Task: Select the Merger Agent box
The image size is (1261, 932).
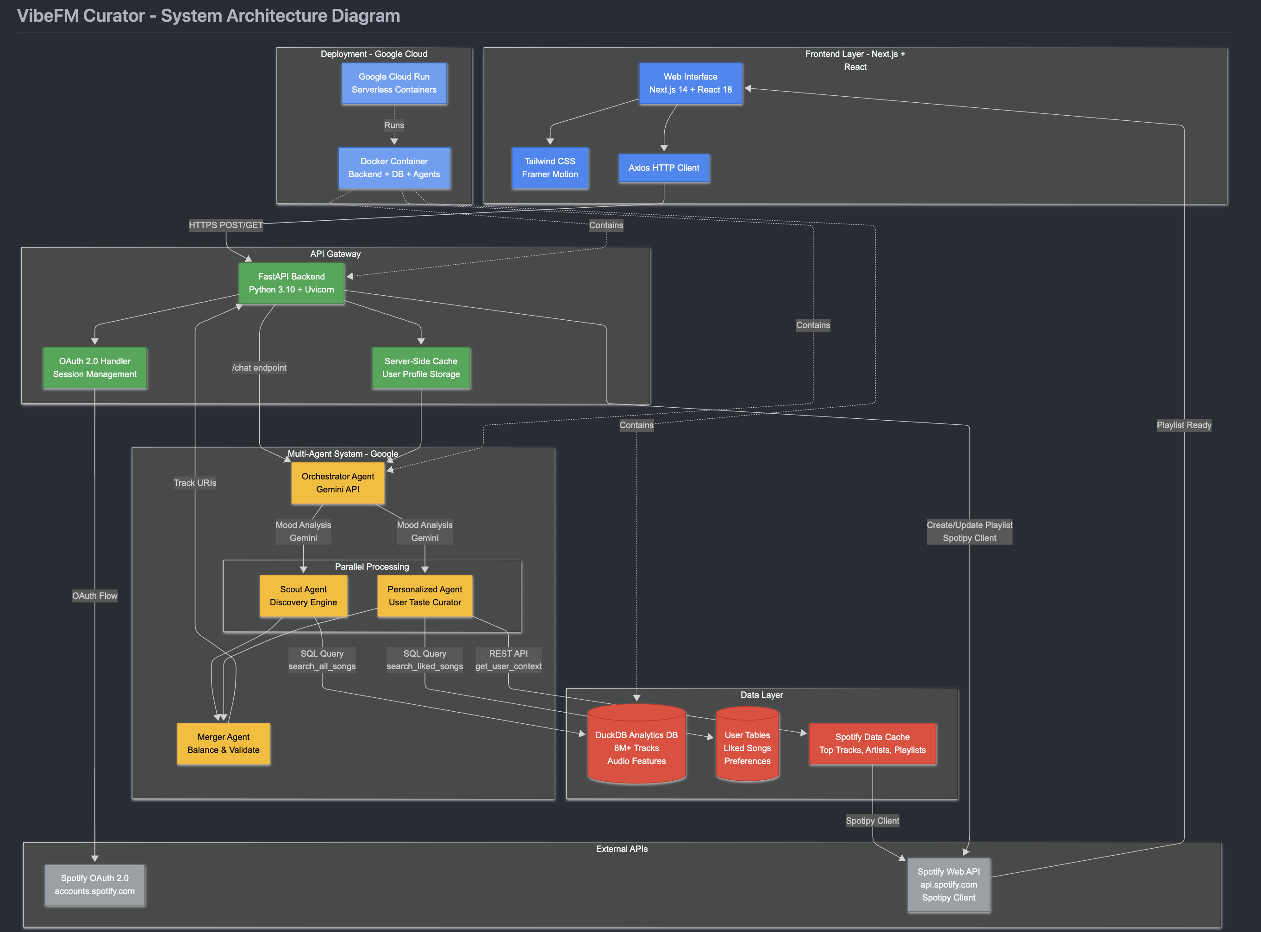Action: pos(224,744)
